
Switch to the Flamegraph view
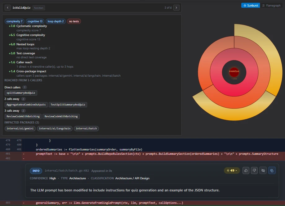[x=272, y=6]
